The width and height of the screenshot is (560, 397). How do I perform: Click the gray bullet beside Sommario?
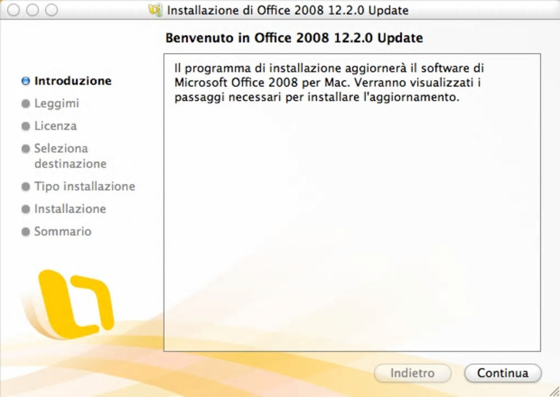26,231
